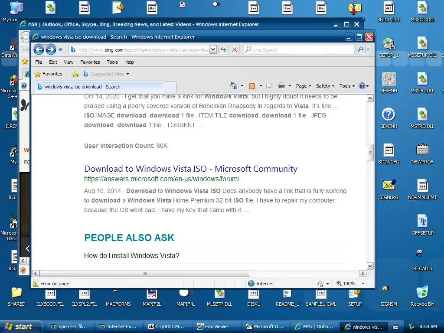This screenshot has height=333, width=444.
Task: Click the search magnifier button
Action: coord(360,49)
